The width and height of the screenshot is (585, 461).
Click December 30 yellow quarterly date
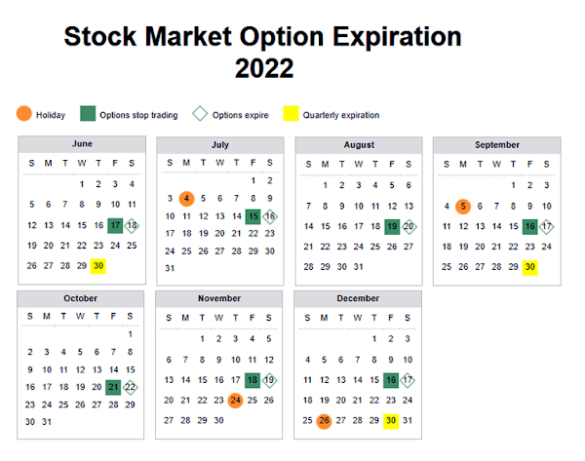tap(390, 421)
